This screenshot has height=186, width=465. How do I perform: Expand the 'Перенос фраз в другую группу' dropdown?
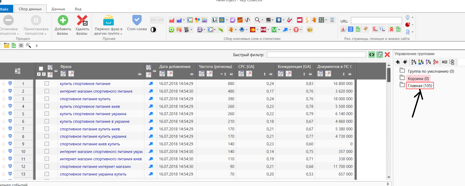click(x=121, y=34)
